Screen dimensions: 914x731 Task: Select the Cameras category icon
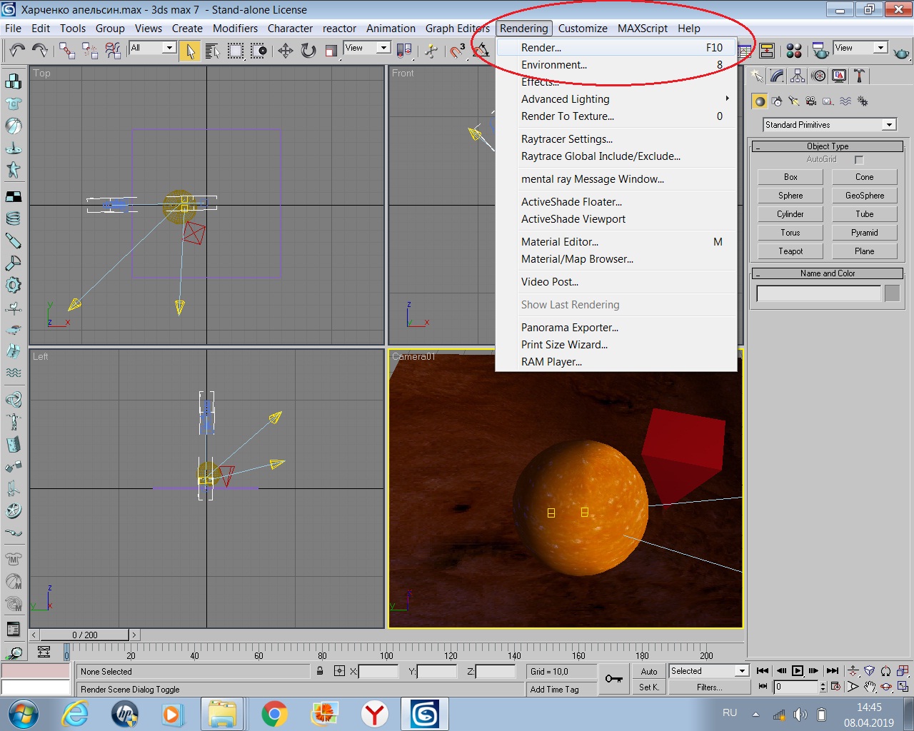[x=811, y=101]
